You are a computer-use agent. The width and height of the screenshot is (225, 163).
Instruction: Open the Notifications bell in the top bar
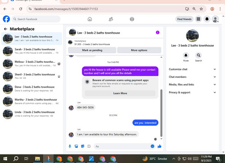[x=207, y=19]
